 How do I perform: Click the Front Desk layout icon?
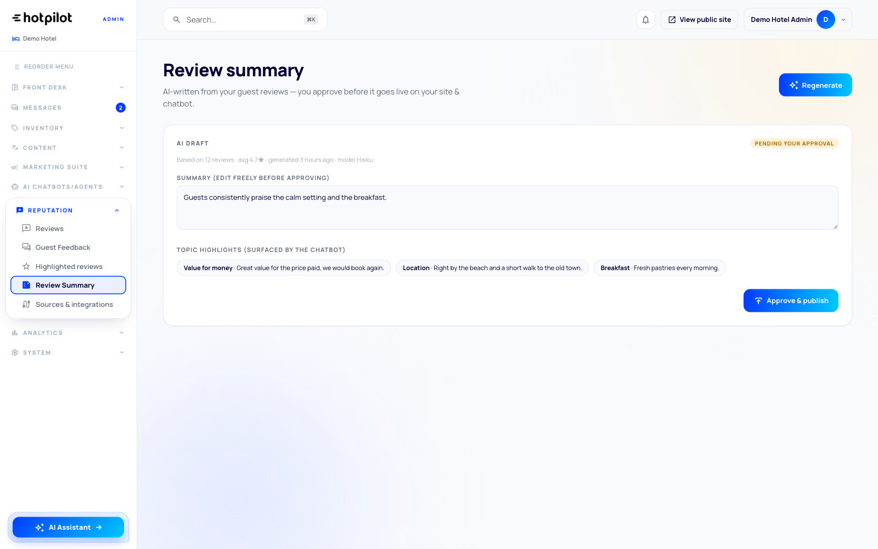pos(15,87)
